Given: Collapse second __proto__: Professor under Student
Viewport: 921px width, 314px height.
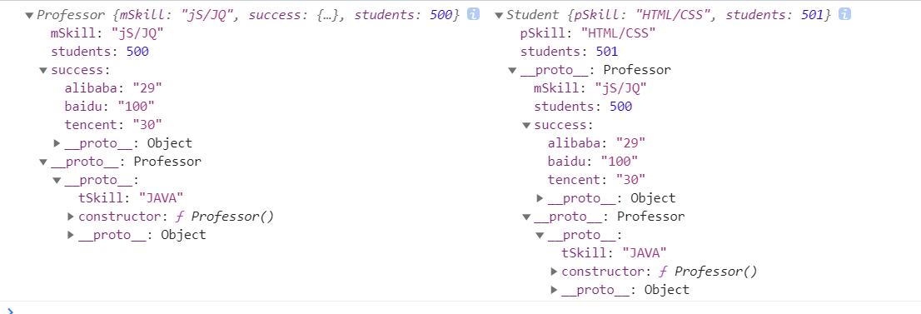Looking at the screenshot, I should [526, 217].
